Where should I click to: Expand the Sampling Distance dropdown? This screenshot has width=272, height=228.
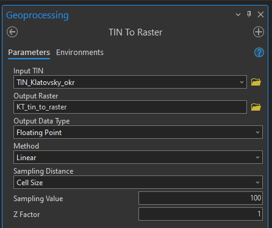coord(257,182)
